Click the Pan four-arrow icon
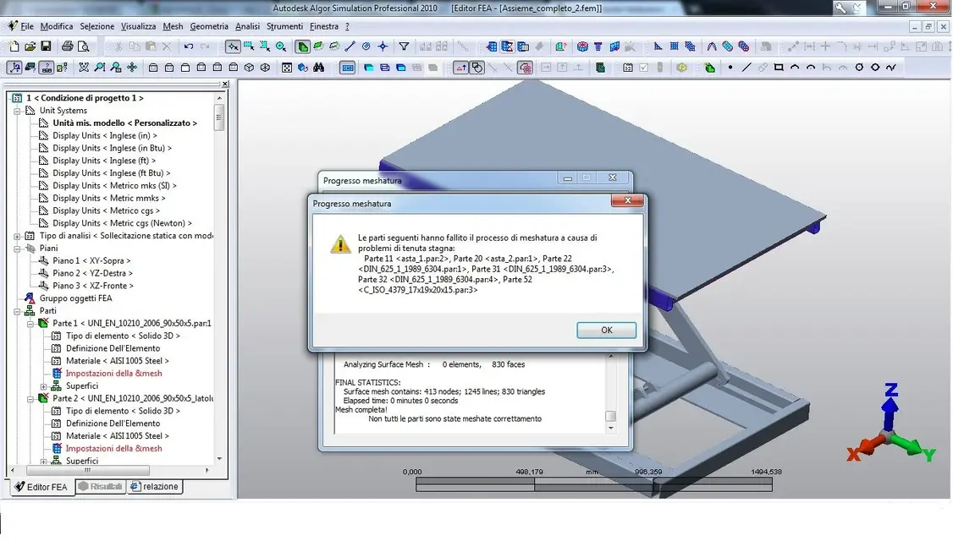Screen dimensions: 953x541 132,68
